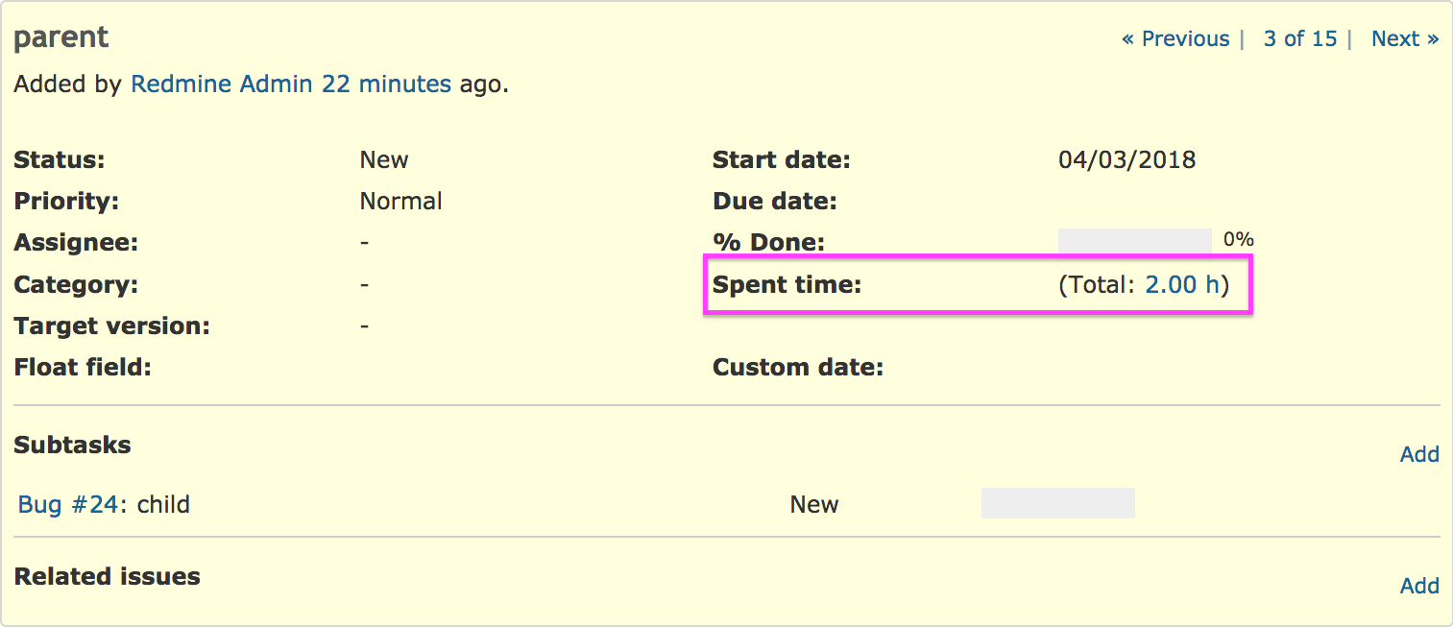This screenshot has height=627, width=1453.
Task: Add a new subtask
Action: pyautogui.click(x=1418, y=454)
